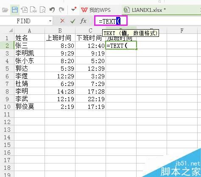
Task: Select row 2 header
Action: point(7,45)
